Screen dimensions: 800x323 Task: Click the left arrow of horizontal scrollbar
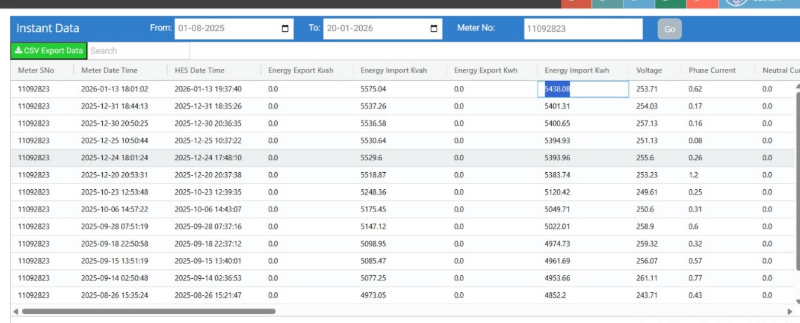pyautogui.click(x=15, y=311)
